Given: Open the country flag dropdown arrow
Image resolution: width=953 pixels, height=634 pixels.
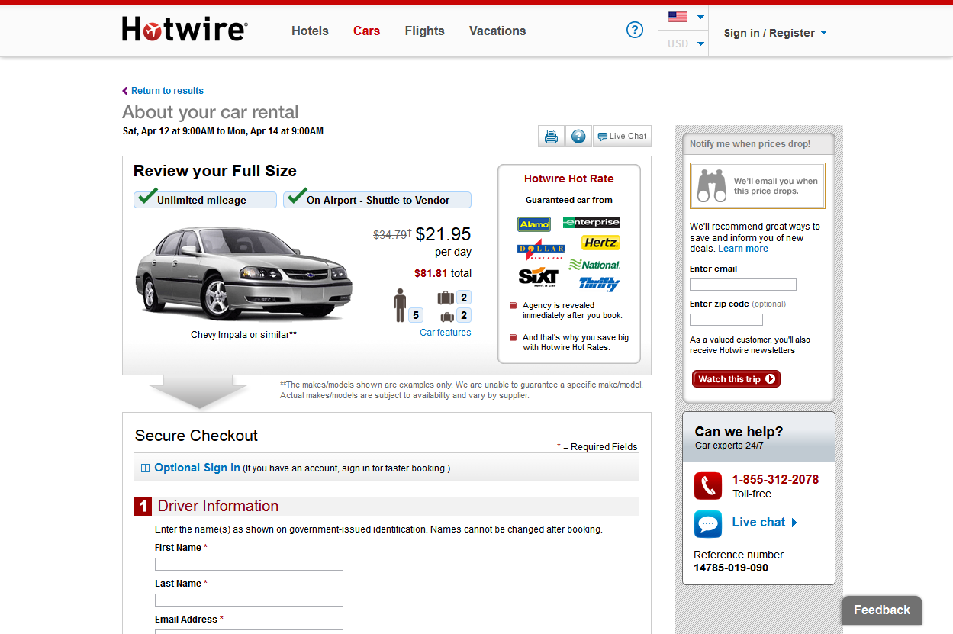Looking at the screenshot, I should tap(701, 17).
